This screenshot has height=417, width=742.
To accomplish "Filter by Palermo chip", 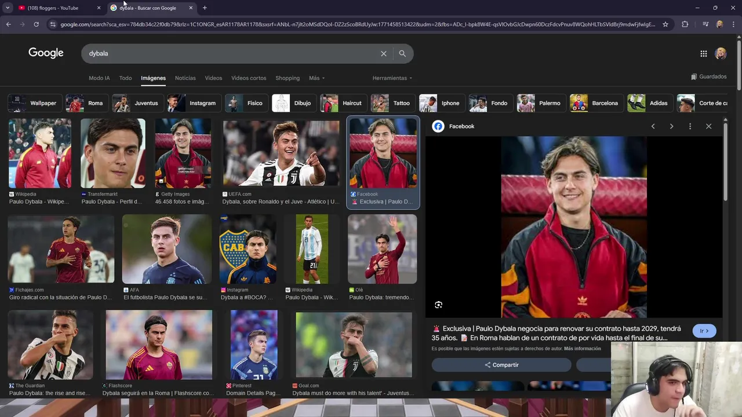I will click(540, 103).
